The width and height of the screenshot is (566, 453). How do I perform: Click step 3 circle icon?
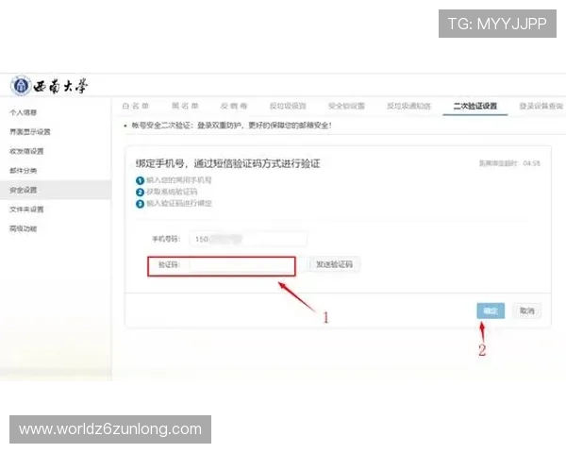point(140,204)
